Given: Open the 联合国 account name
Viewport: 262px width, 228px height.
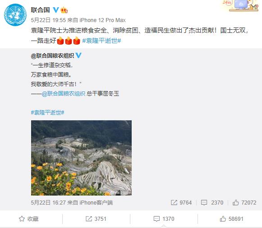Looking at the screenshot, I should (x=40, y=10).
